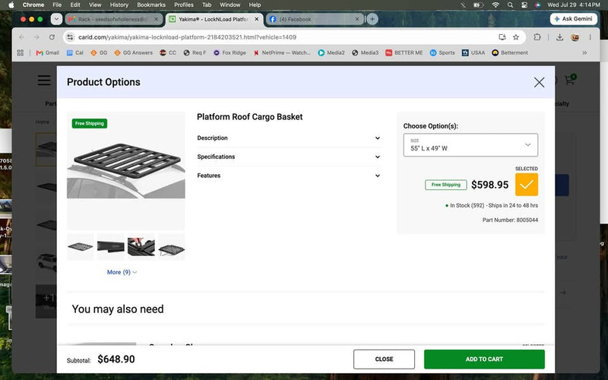608x380 pixels.
Task: Click the main product image of roof basket
Action: [x=126, y=170]
